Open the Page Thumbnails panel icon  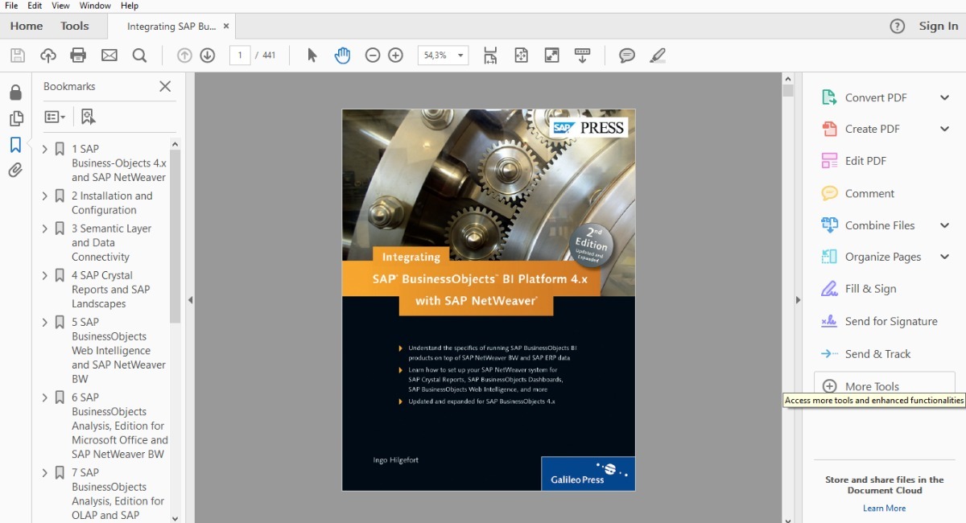coord(15,119)
